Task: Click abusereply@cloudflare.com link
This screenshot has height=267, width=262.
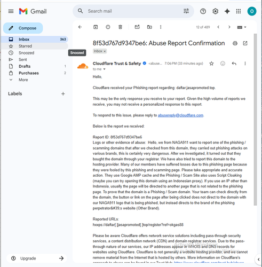Action: [180, 115]
